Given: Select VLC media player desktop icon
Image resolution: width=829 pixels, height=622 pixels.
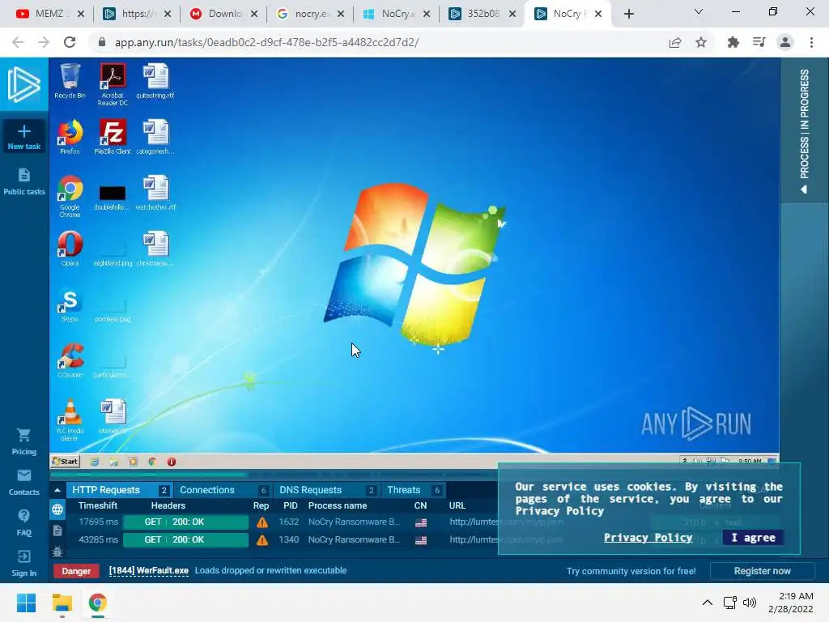Looking at the screenshot, I should point(70,420).
